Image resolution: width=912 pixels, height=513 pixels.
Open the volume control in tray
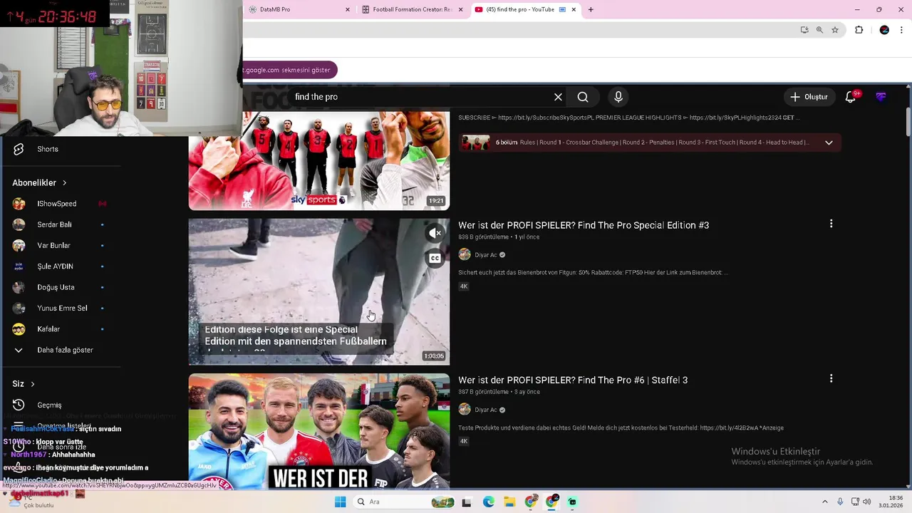[x=867, y=502]
